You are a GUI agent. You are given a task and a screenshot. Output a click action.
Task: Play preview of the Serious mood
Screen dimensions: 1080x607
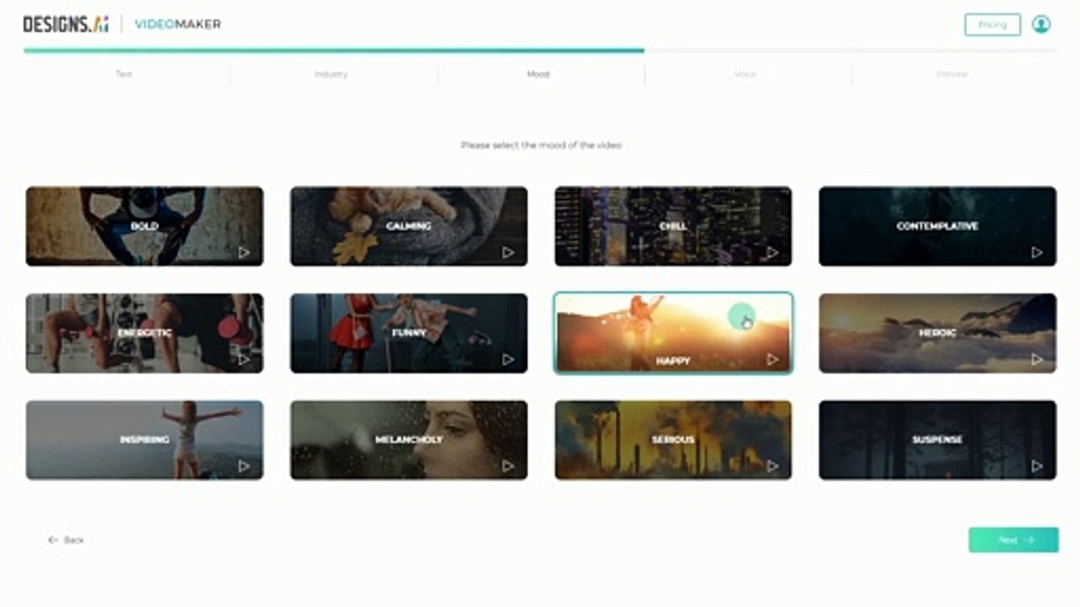click(x=772, y=466)
